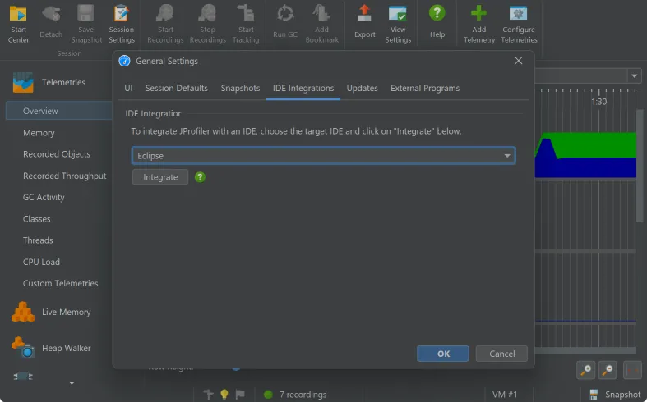This screenshot has height=402, width=647.
Task: Select Memory telemetry view
Action: (x=39, y=133)
